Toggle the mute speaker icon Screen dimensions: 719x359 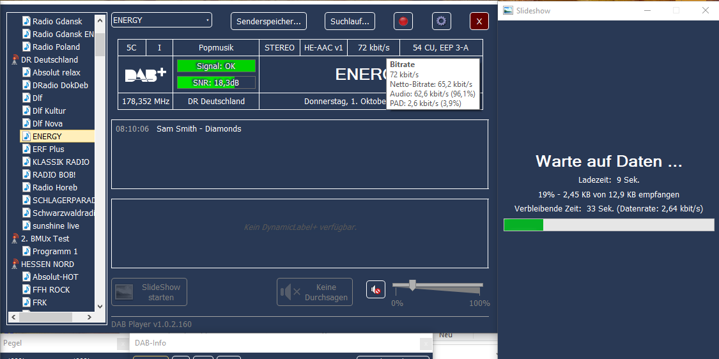coord(376,290)
